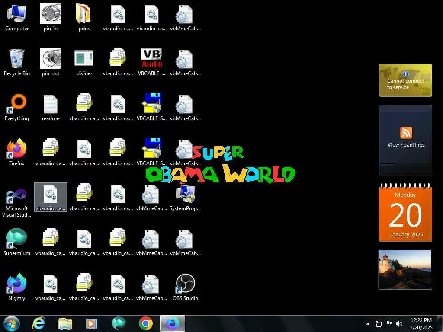Open Windows Media Player from taskbar
The width and height of the screenshot is (443, 332).
click(x=92, y=324)
